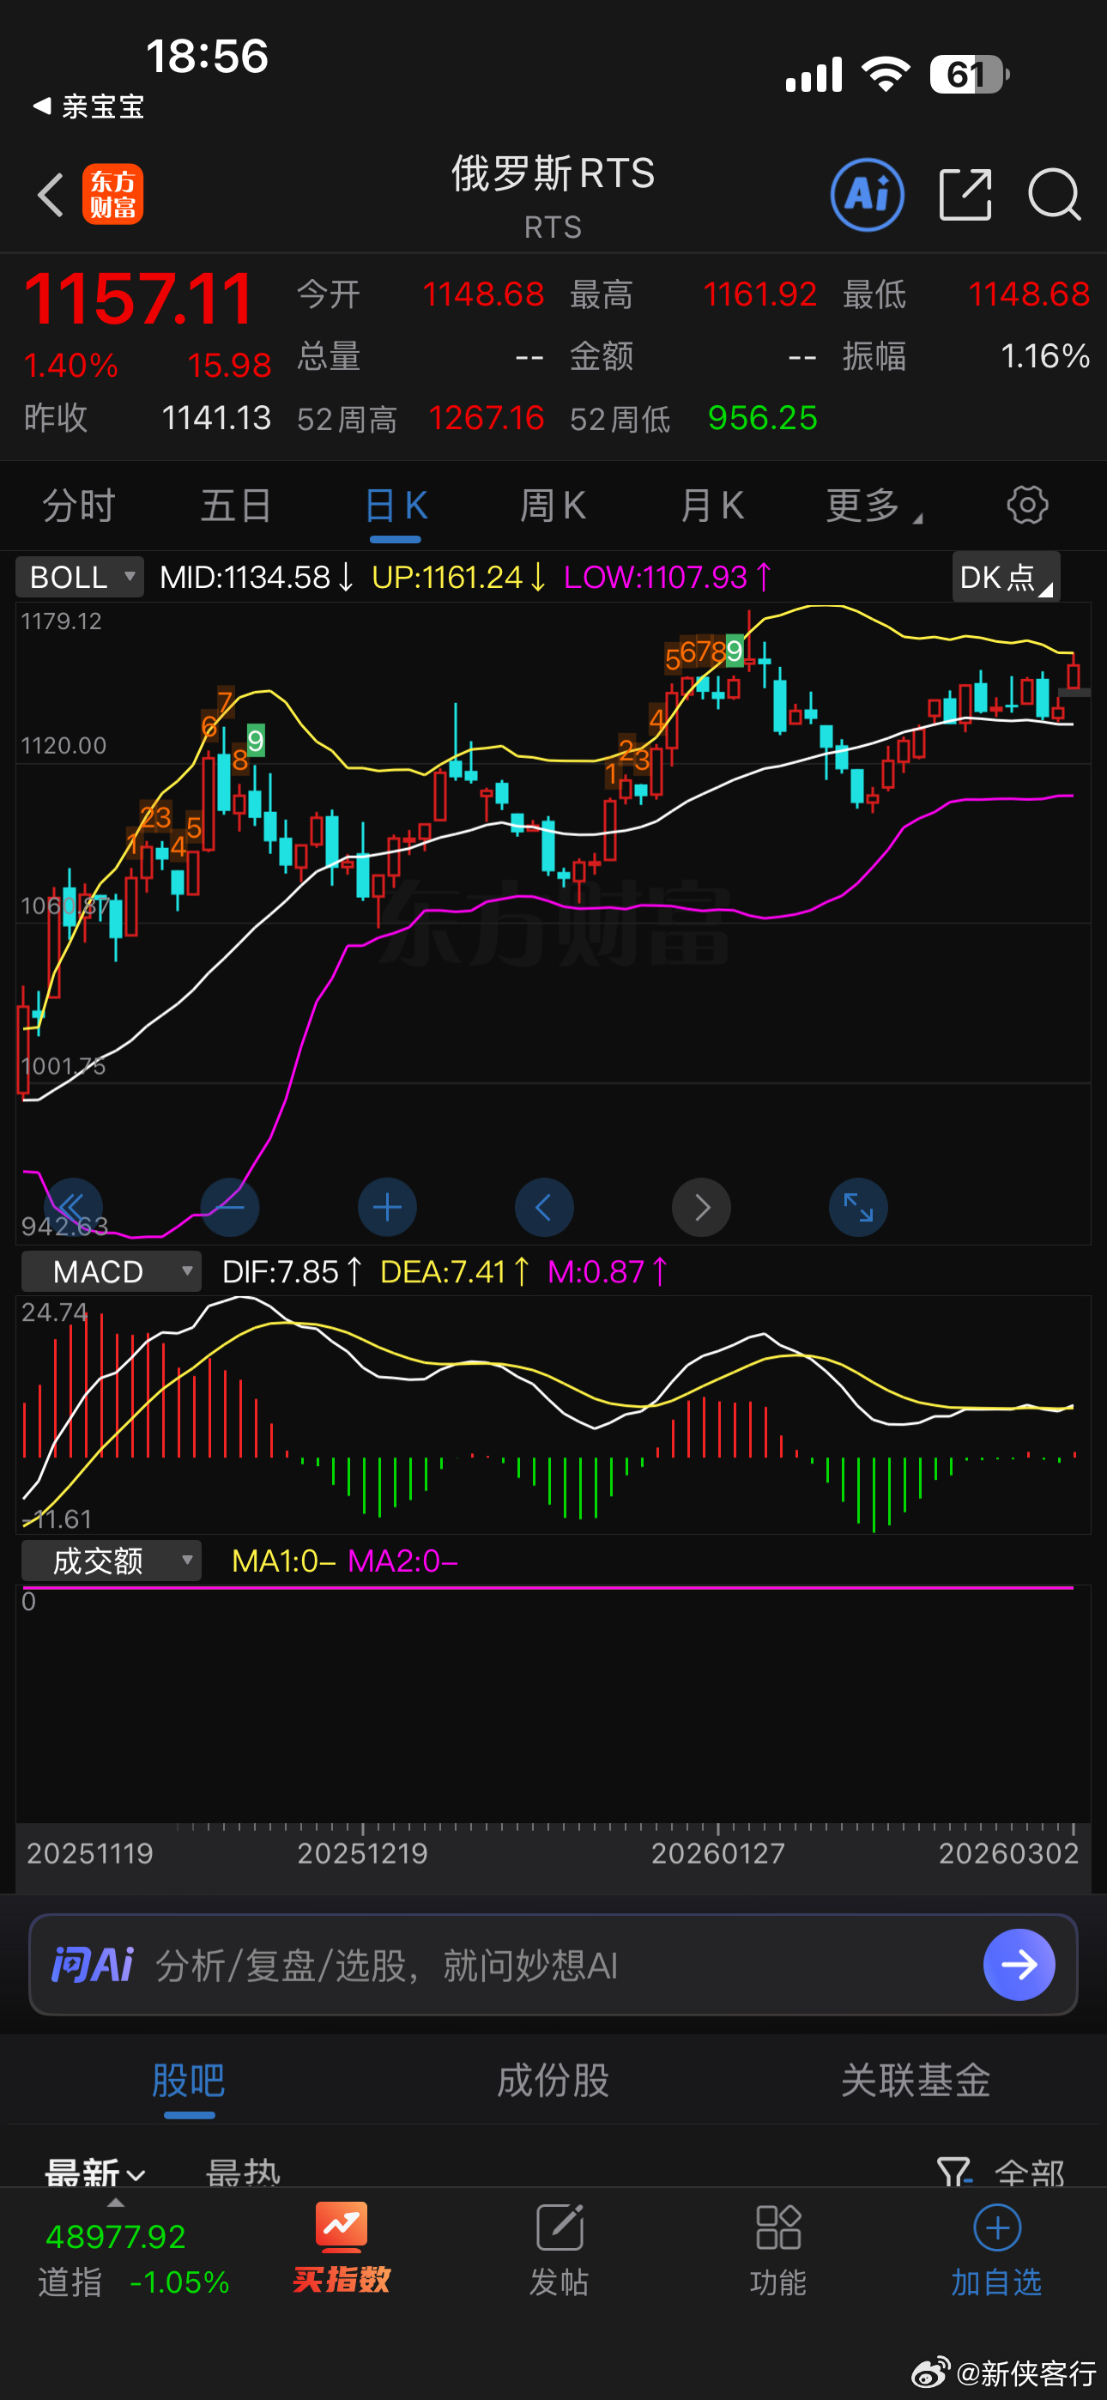Switch to 周K chart tab
1107x2400 pixels.
point(553,505)
